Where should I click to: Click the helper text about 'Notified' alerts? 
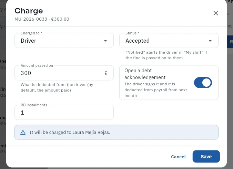[x=166, y=55]
